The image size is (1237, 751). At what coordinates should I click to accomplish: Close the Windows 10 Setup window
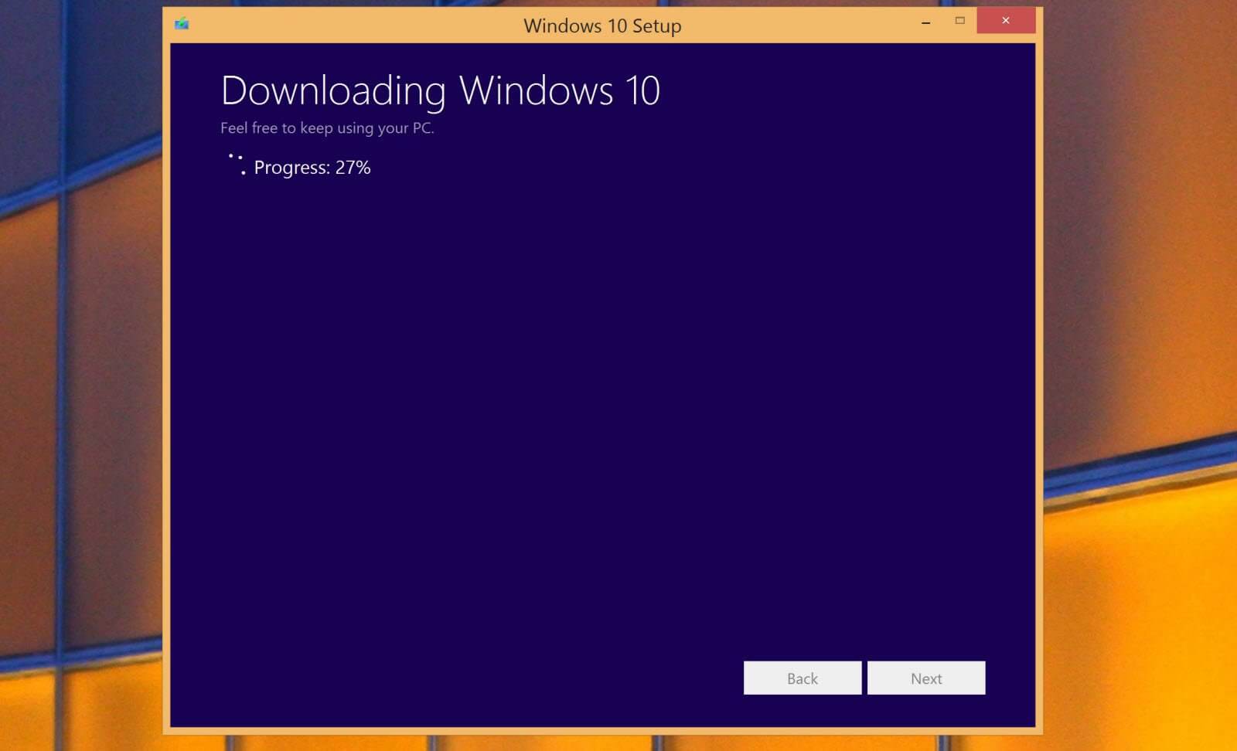click(1006, 21)
